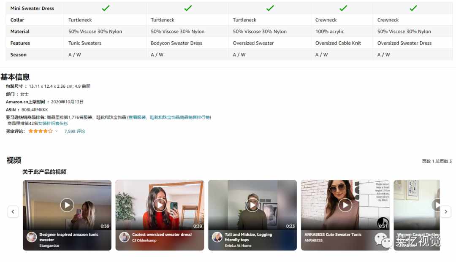Click the Season row label
Viewport: 456px width, 262px height.
pyautogui.click(x=18, y=55)
